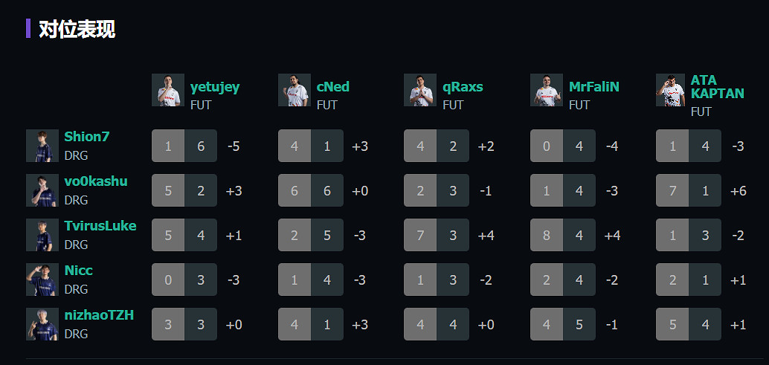769x365 pixels.
Task: Open the ATA KAPTAN player name link
Action: pyautogui.click(x=717, y=86)
